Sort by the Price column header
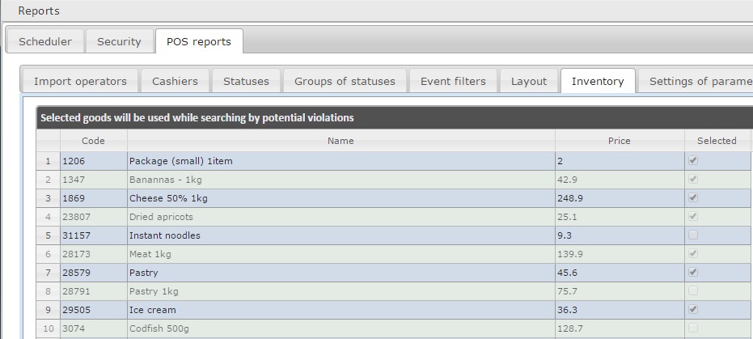Image resolution: width=753 pixels, height=339 pixels. tap(619, 141)
